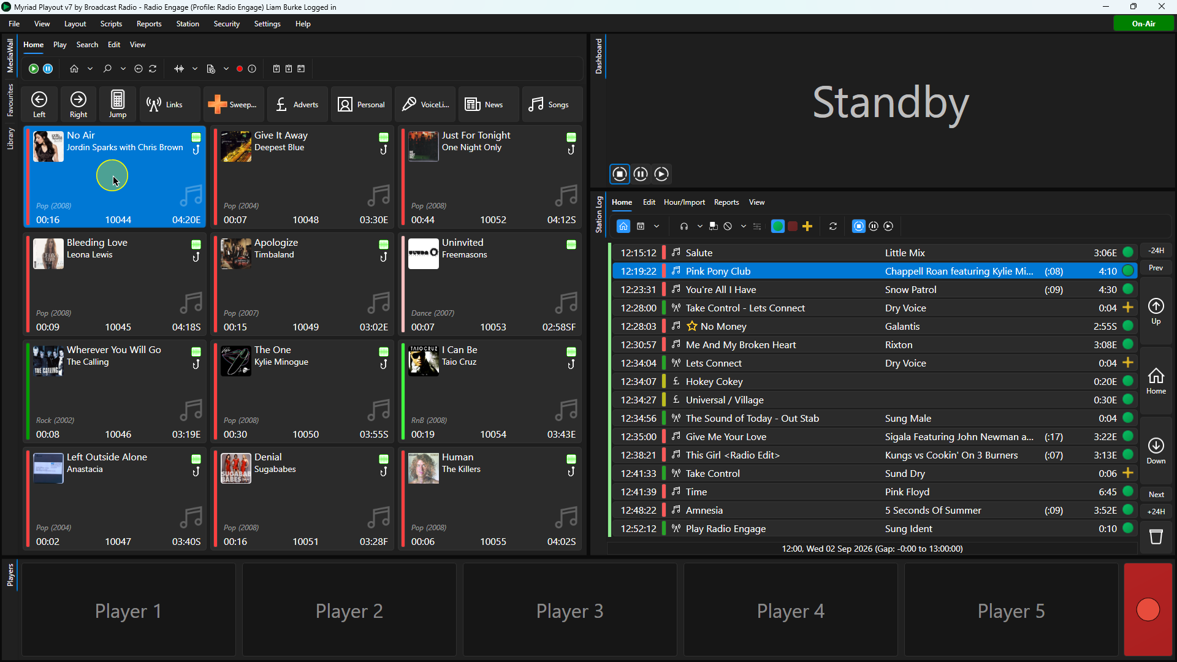Toggle the dark red square in log toolbar
The height and width of the screenshot is (662, 1177).
point(793,226)
